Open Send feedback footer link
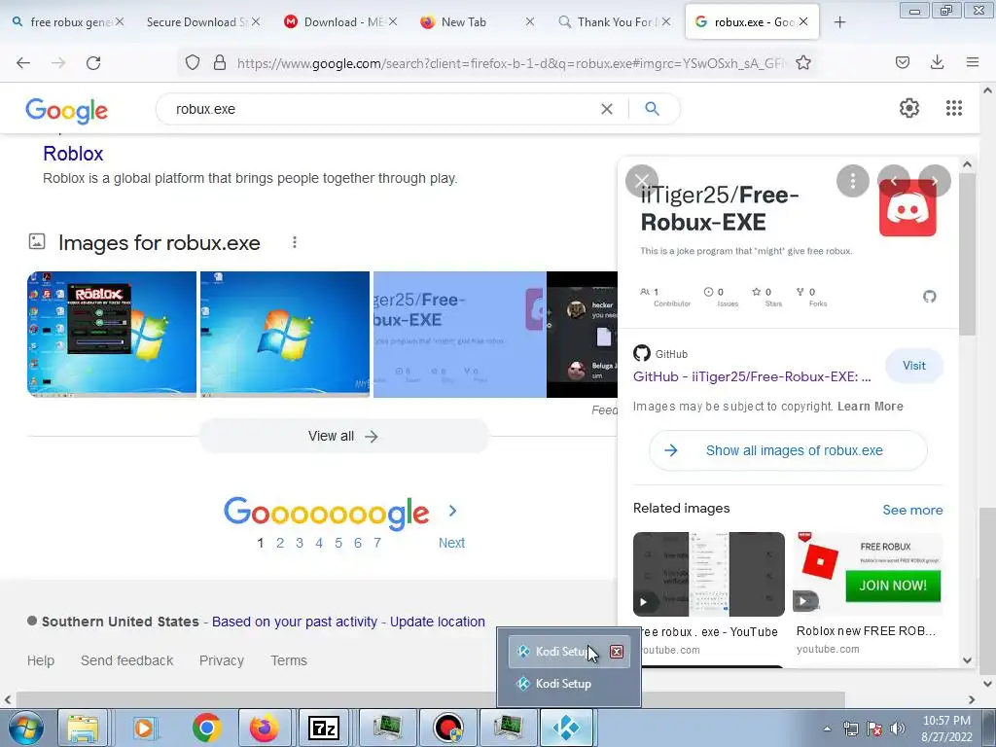Image resolution: width=996 pixels, height=747 pixels. (126, 660)
